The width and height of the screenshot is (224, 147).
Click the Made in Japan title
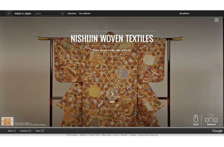[x=23, y=14]
